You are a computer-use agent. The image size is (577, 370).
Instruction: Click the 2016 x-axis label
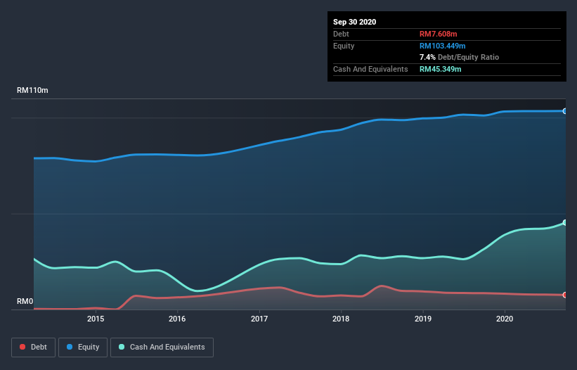click(x=177, y=319)
